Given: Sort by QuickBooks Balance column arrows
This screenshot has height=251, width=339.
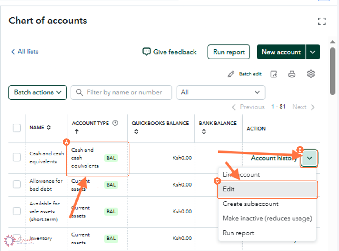Looking at the screenshot, I should tap(136, 132).
